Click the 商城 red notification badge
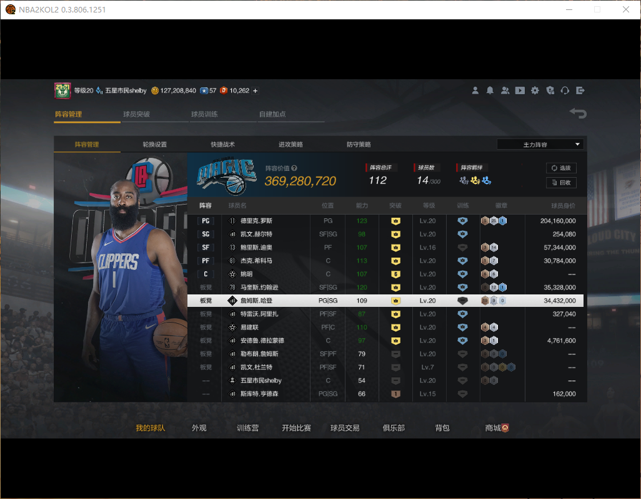The image size is (641, 499). 505,428
